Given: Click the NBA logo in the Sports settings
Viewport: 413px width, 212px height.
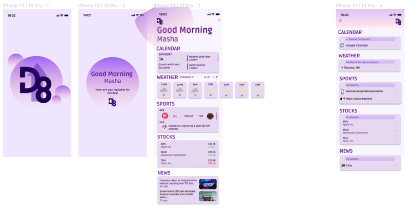Looking at the screenshot, I should [342, 91].
